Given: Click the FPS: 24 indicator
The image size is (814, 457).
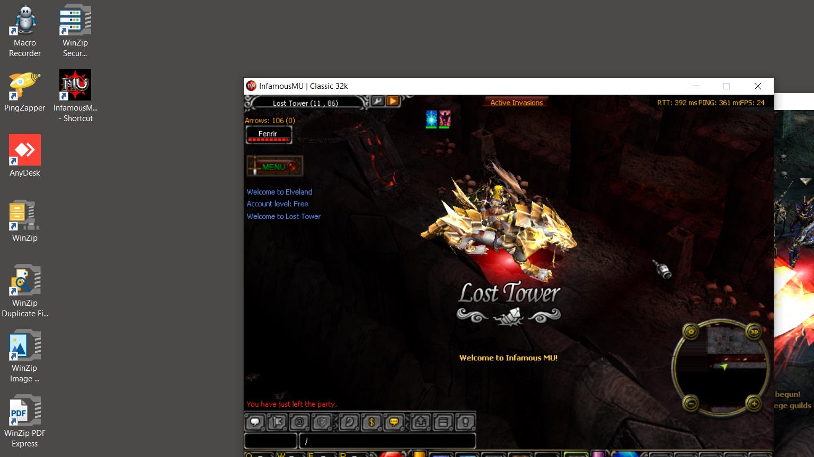Looking at the screenshot, I should tap(753, 103).
